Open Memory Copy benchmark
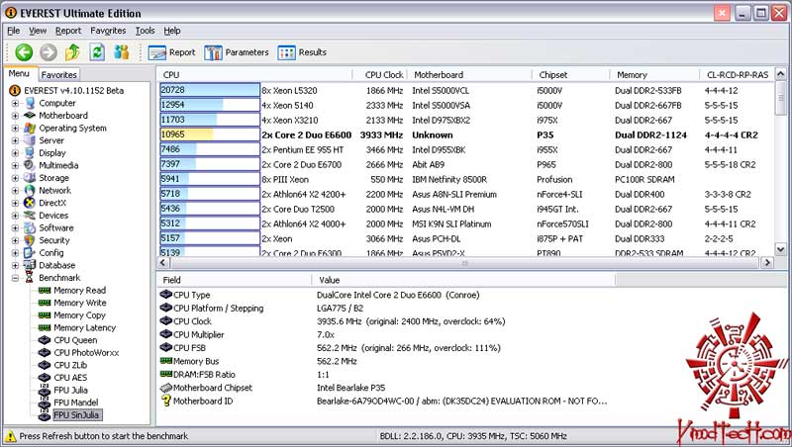Viewport: 792px width, 447px height. pos(79,315)
